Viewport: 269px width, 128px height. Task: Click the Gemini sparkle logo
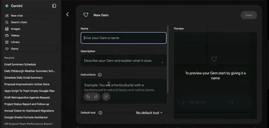click(x=7, y=6)
